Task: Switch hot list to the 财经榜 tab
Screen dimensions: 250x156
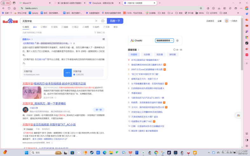Action: pyautogui.click(x=172, y=55)
